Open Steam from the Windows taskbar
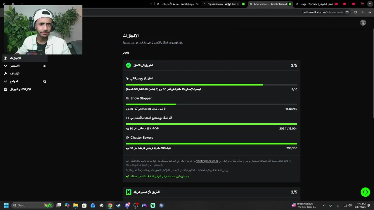374x210 pixels. point(118,205)
